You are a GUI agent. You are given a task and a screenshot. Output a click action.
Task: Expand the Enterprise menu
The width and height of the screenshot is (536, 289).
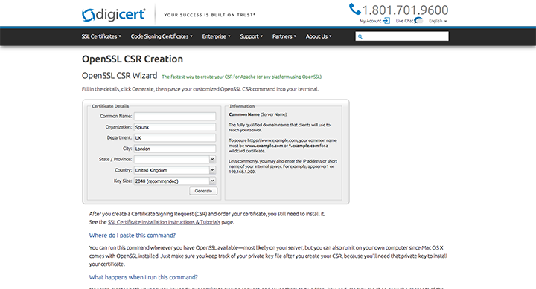[x=217, y=36]
